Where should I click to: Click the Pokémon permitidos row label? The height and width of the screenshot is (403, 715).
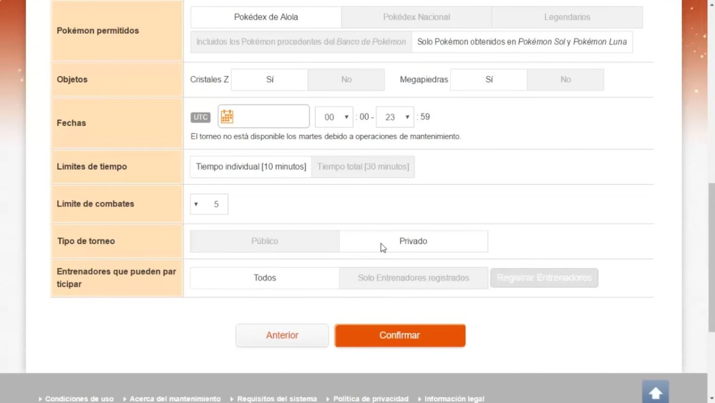click(x=98, y=30)
